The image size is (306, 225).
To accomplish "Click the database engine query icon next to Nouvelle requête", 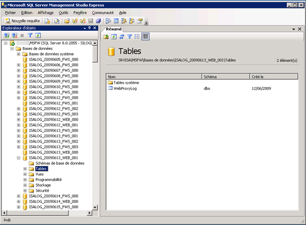I will 47,21.
